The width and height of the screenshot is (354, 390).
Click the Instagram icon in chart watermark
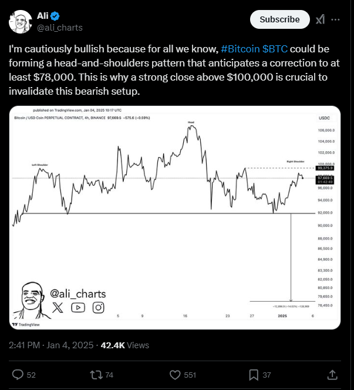click(x=98, y=308)
